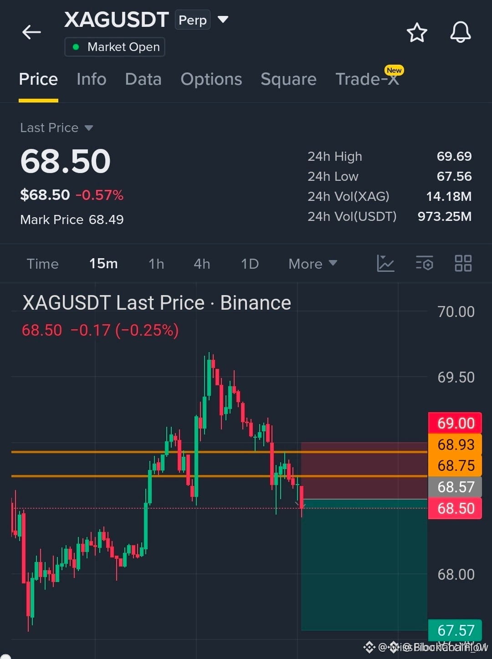Tap the 24h Low value 67.56
This screenshot has height=659, width=492.
coord(454,176)
